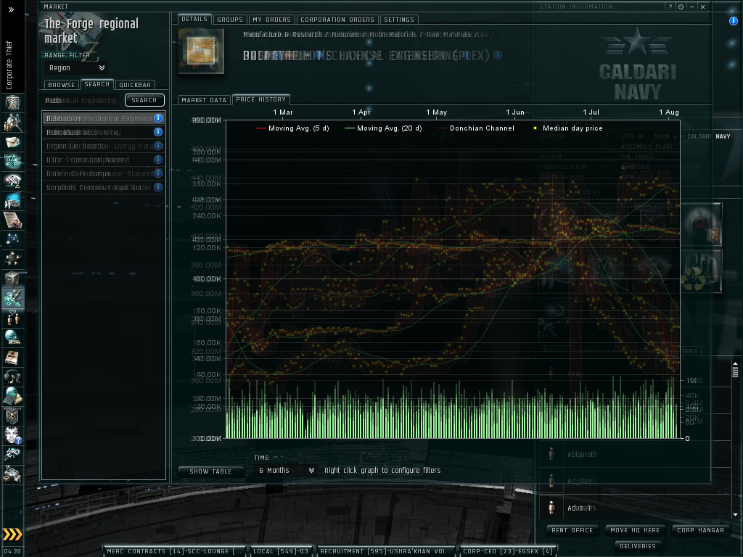Switch to the Groups tab
The image size is (743, 557).
[230, 20]
